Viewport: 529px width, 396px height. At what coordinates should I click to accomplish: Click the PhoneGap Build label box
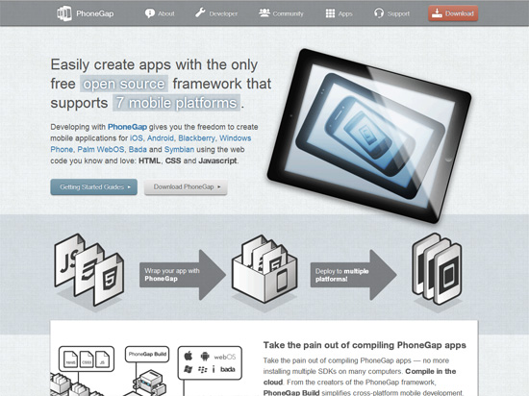pyautogui.click(x=147, y=355)
